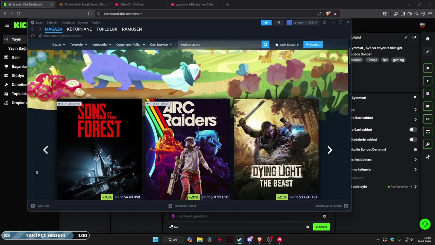Expand the Göz at dropdown in Steam store
This screenshot has height=245, width=435.
point(58,45)
